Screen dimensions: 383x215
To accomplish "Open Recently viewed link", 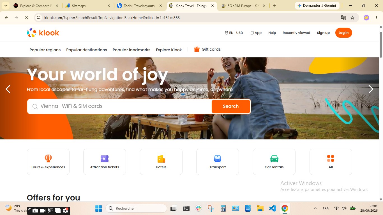I will [296, 33].
